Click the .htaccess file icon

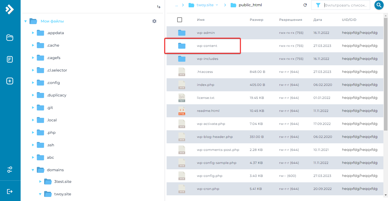click(182, 72)
